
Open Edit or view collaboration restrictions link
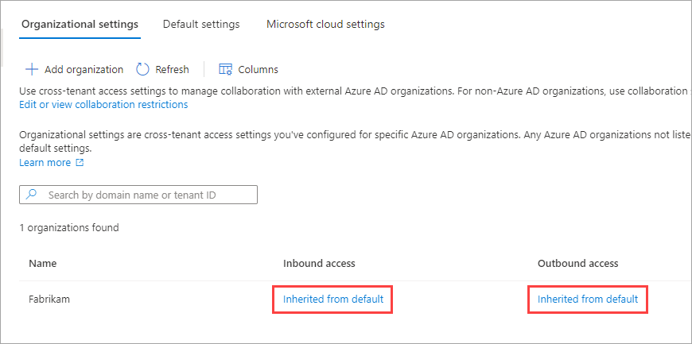tap(103, 104)
